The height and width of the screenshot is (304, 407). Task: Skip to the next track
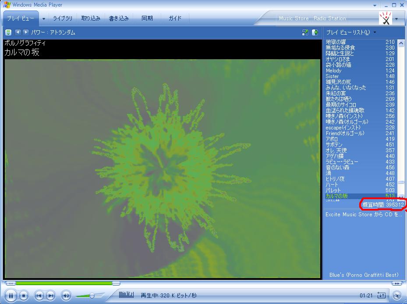coord(51,295)
